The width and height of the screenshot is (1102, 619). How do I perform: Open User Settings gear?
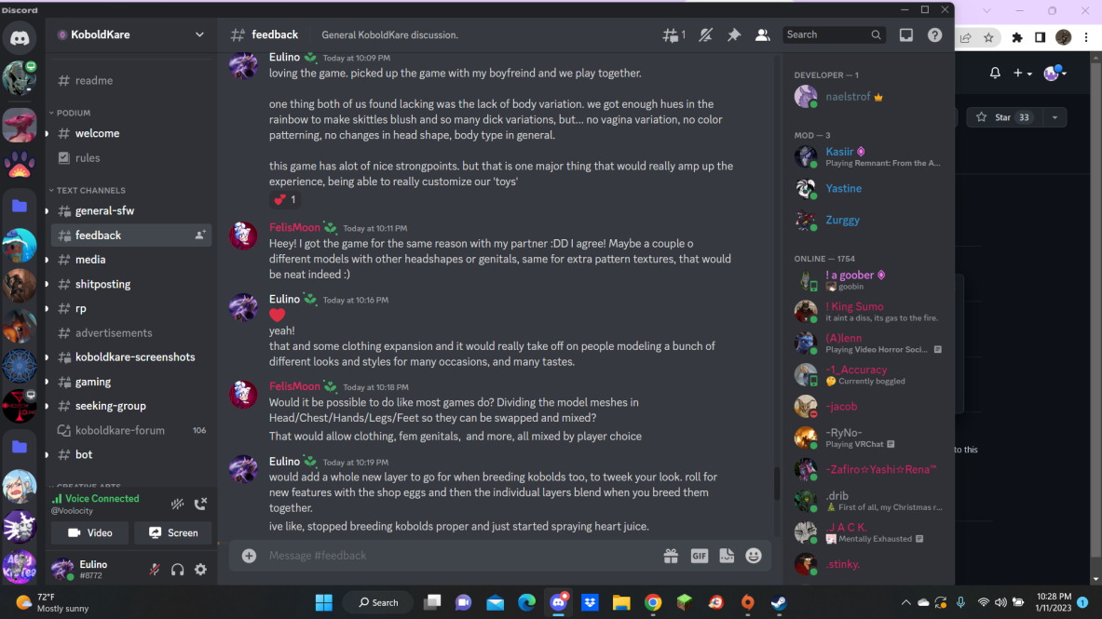[x=201, y=570]
